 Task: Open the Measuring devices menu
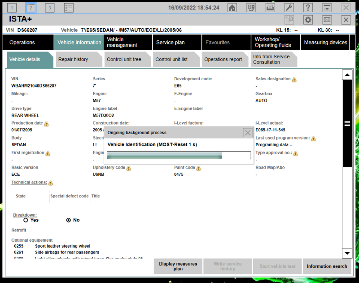[x=325, y=42]
